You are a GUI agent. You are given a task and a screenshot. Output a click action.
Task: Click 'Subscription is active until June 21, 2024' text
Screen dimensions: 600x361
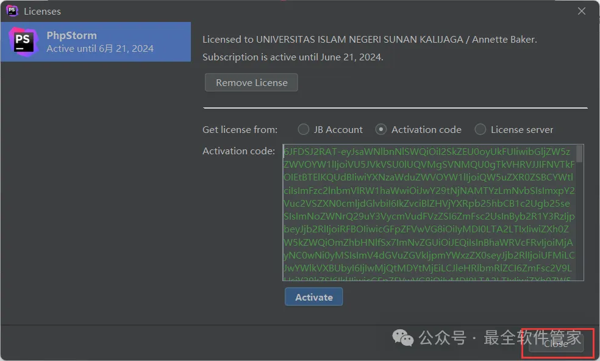coord(293,57)
